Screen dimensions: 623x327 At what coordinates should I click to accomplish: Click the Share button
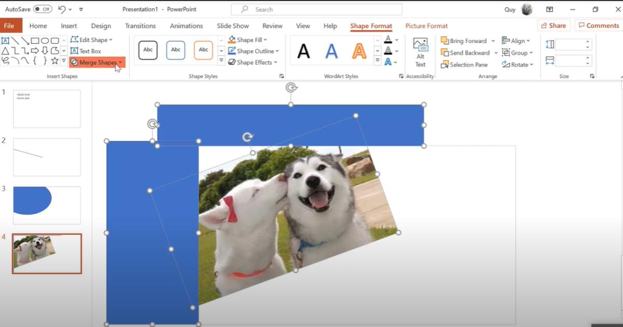coord(553,25)
